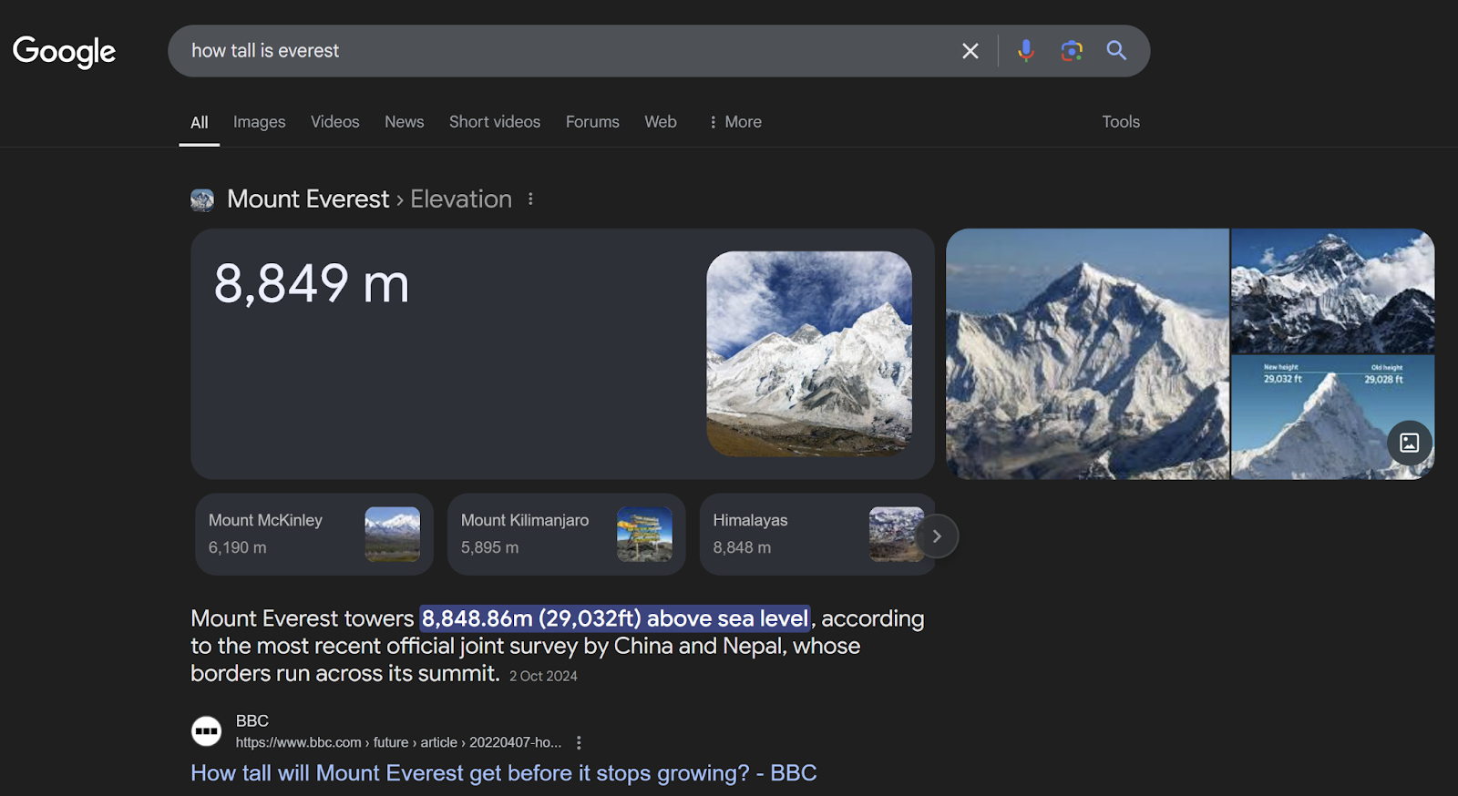Click the small Mount Everest icon beside heading
This screenshot has width=1458, height=796.
point(202,199)
